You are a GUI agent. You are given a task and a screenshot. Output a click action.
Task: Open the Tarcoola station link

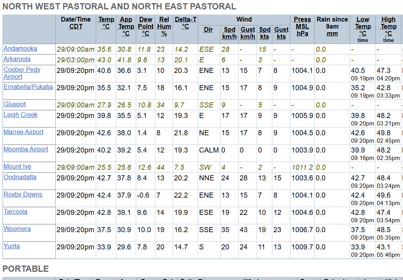[16, 212]
